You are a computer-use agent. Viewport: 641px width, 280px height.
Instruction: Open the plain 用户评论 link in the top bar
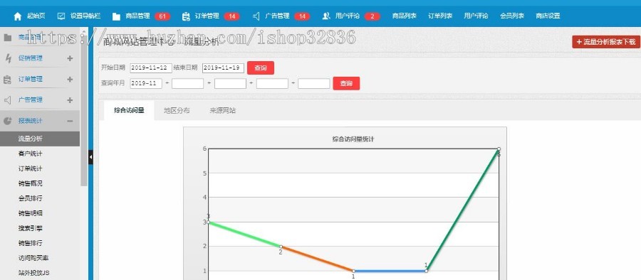pyautogui.click(x=476, y=16)
